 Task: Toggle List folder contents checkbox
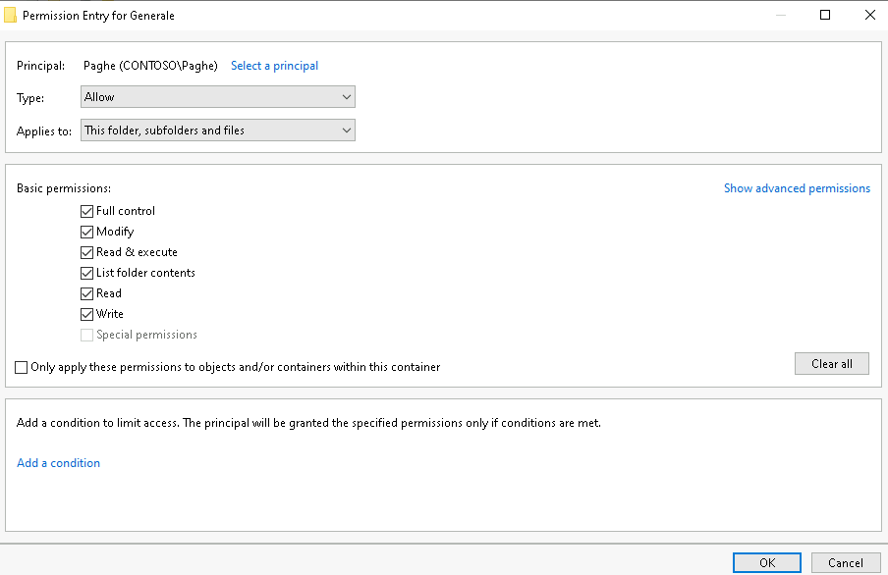click(86, 273)
